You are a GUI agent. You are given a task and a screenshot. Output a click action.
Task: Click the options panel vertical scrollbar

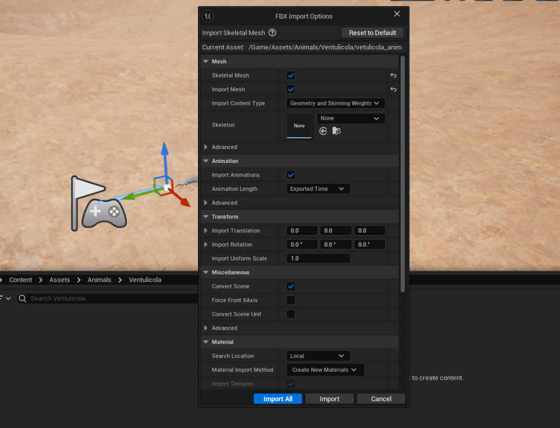coord(403,164)
